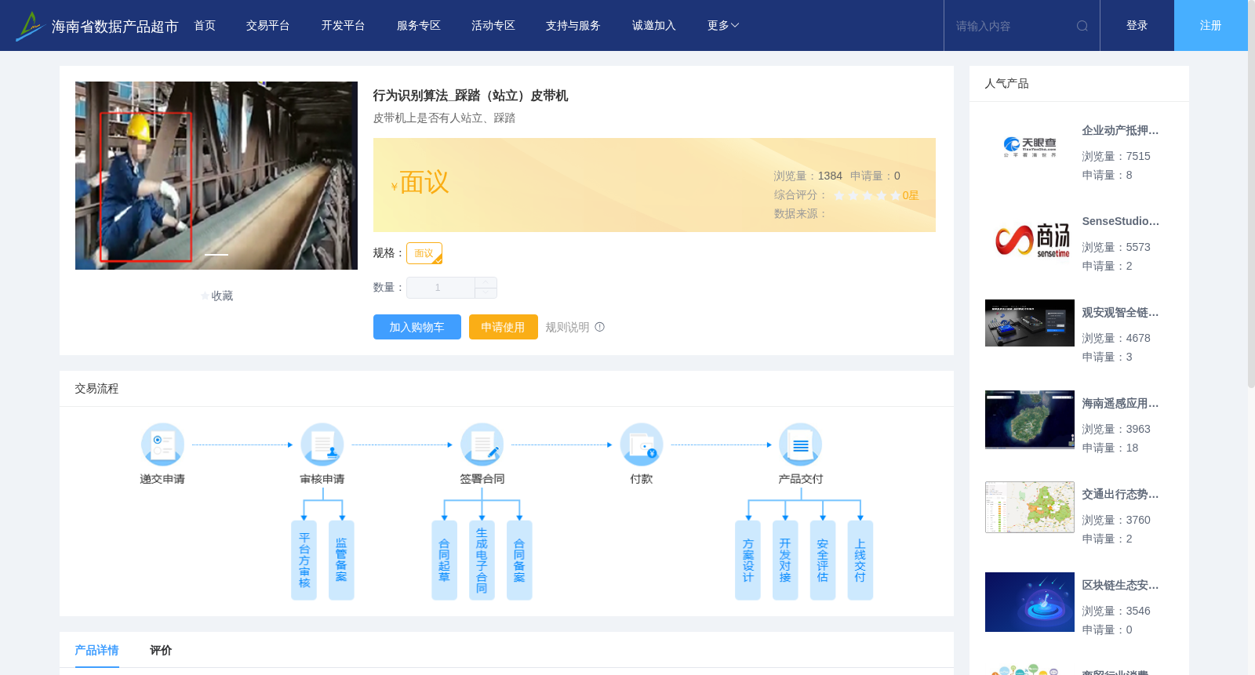
Task: Open the 支持与服务 menu item
Action: [x=573, y=26]
